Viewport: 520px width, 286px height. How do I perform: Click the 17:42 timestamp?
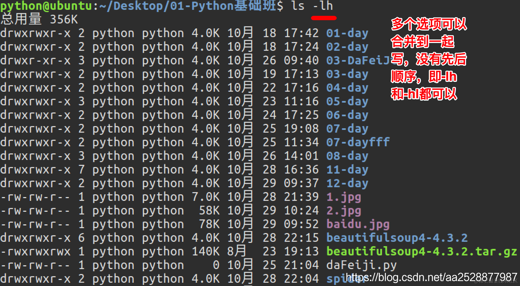coord(301,33)
